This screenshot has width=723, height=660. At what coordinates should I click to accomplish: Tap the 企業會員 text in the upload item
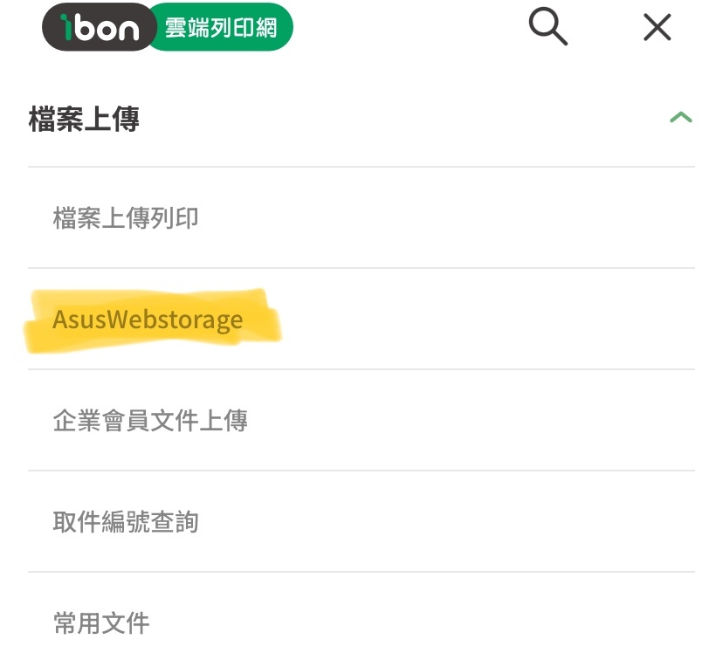pos(101,420)
